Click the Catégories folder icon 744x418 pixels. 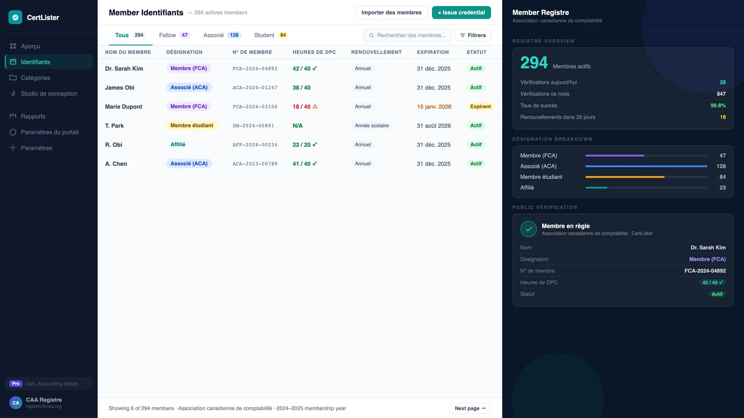(x=13, y=78)
